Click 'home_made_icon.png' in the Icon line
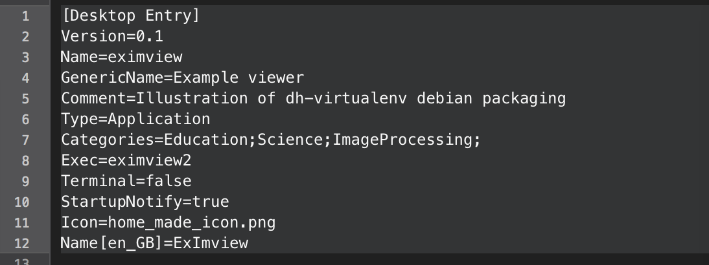709x265 pixels. [191, 222]
